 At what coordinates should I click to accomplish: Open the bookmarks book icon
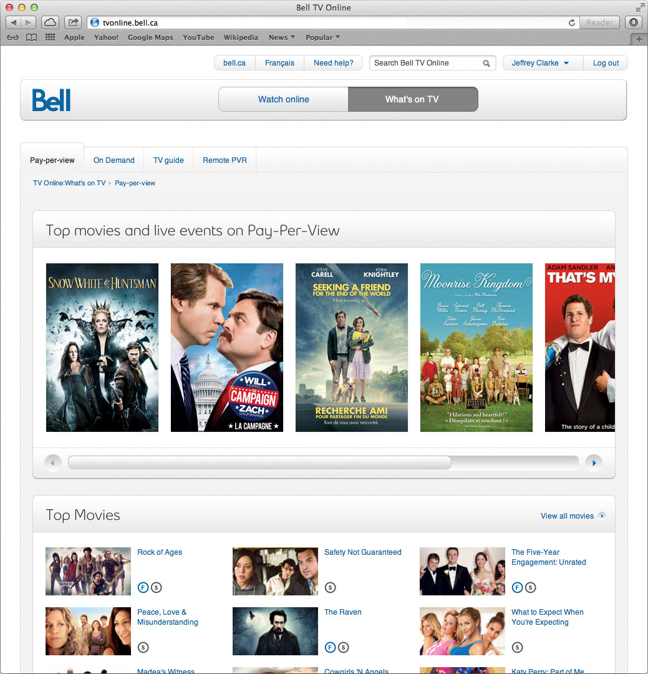(31, 37)
